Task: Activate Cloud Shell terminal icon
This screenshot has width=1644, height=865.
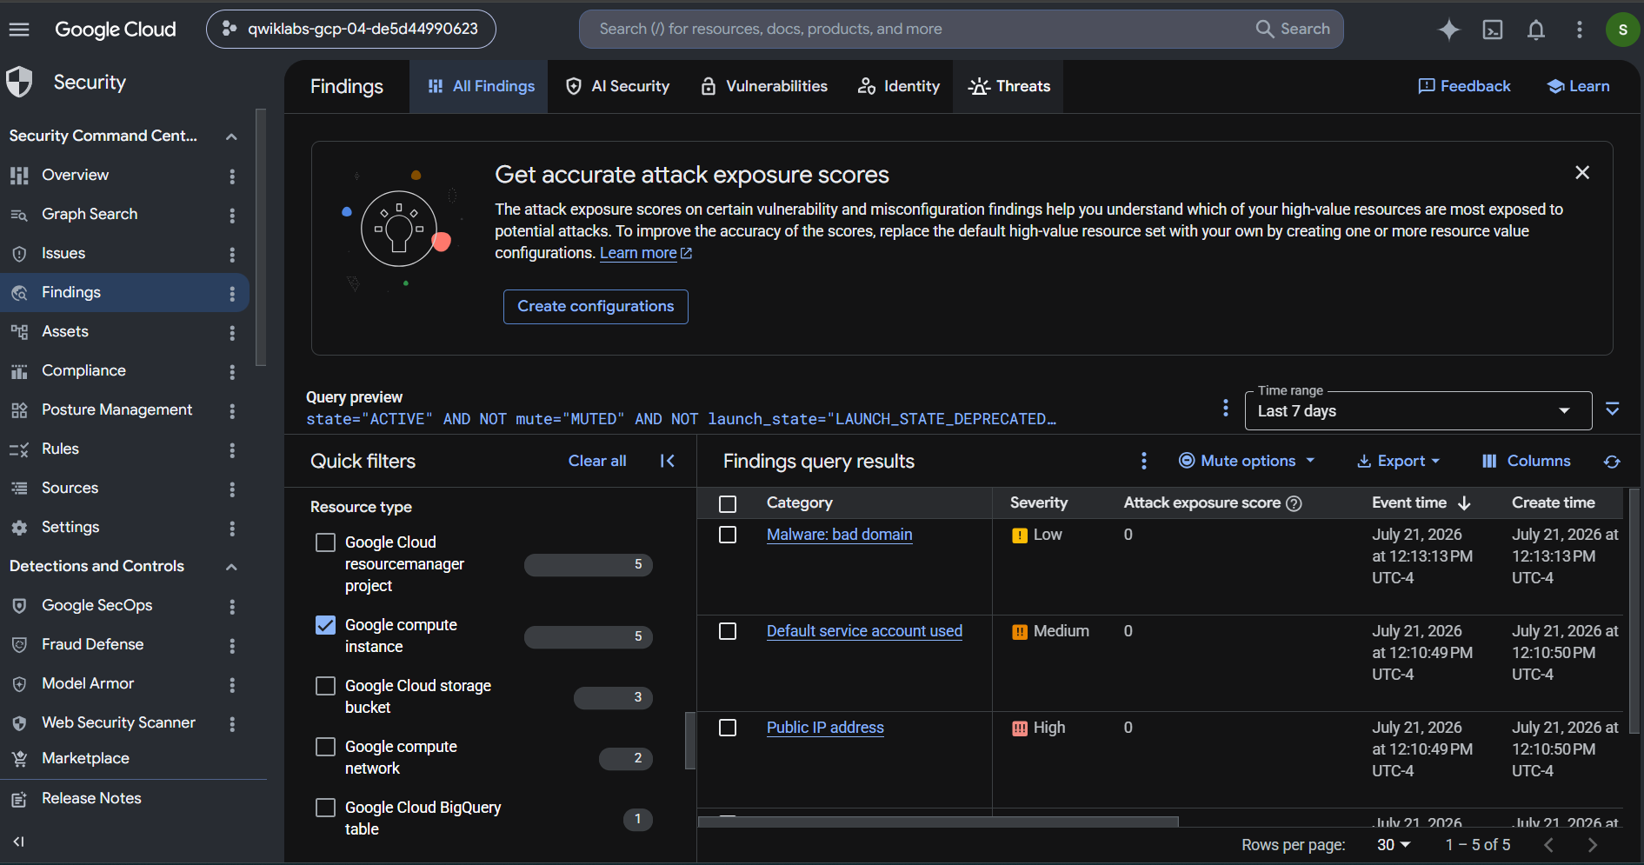Action: point(1493,30)
